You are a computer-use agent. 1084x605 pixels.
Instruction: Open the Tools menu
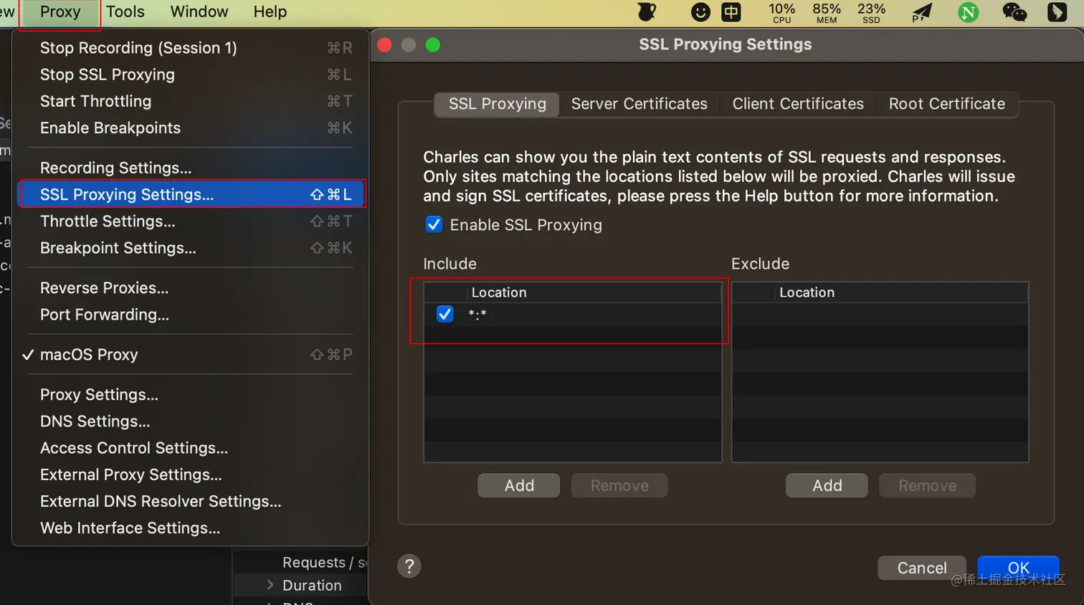coord(125,11)
